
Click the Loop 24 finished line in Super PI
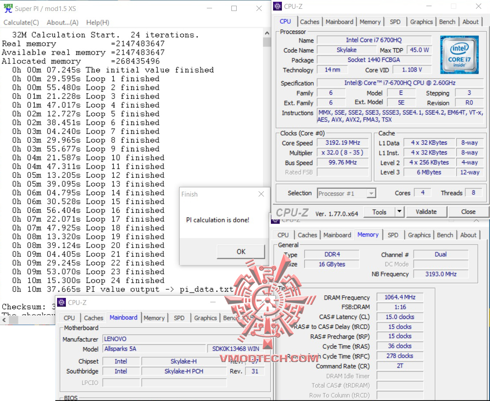[88, 280]
